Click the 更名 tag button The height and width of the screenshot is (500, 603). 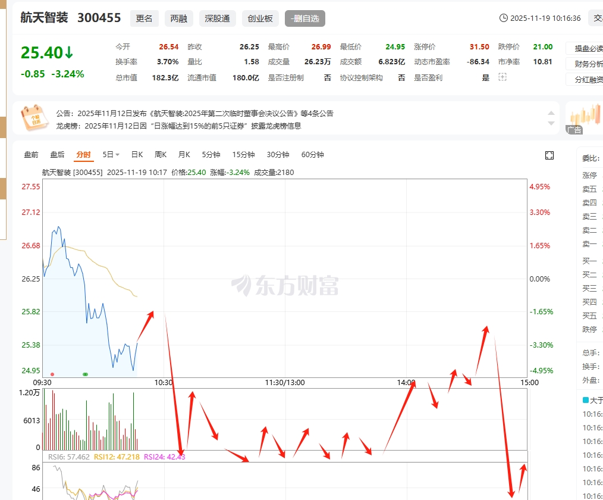(x=145, y=18)
